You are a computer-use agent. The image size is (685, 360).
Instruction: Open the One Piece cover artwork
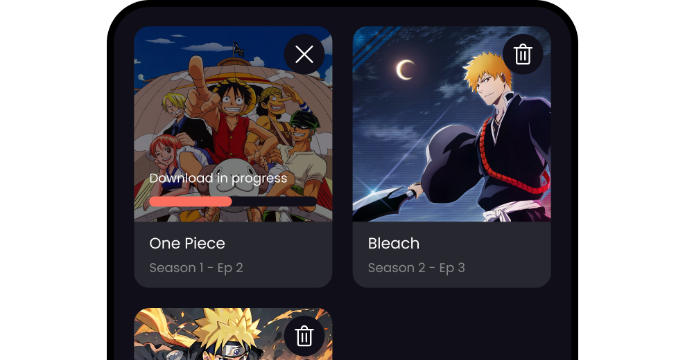point(233,124)
